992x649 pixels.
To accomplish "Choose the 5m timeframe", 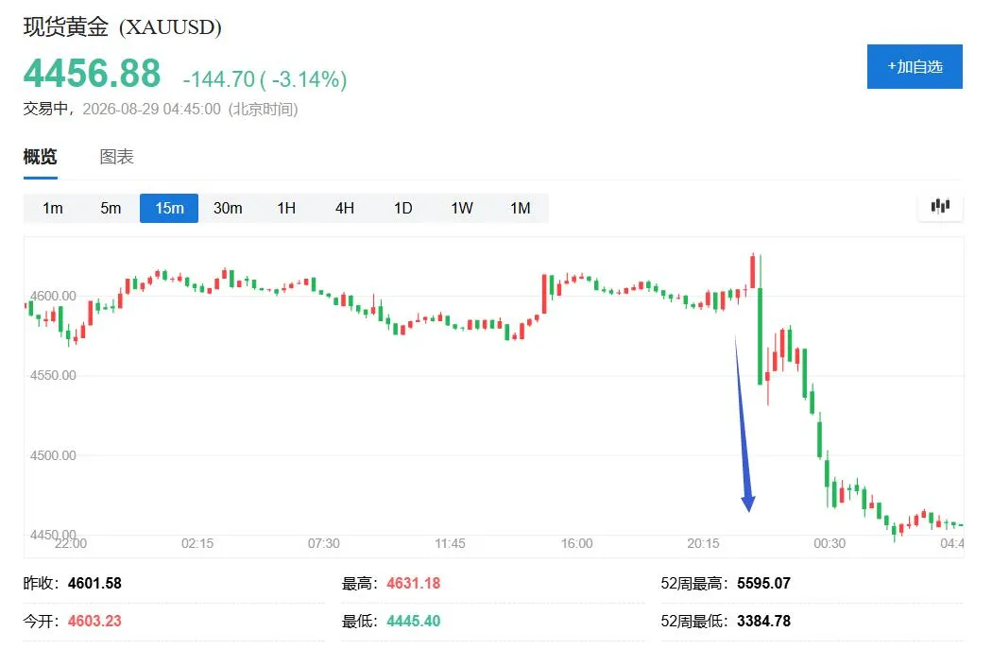I will coord(111,208).
